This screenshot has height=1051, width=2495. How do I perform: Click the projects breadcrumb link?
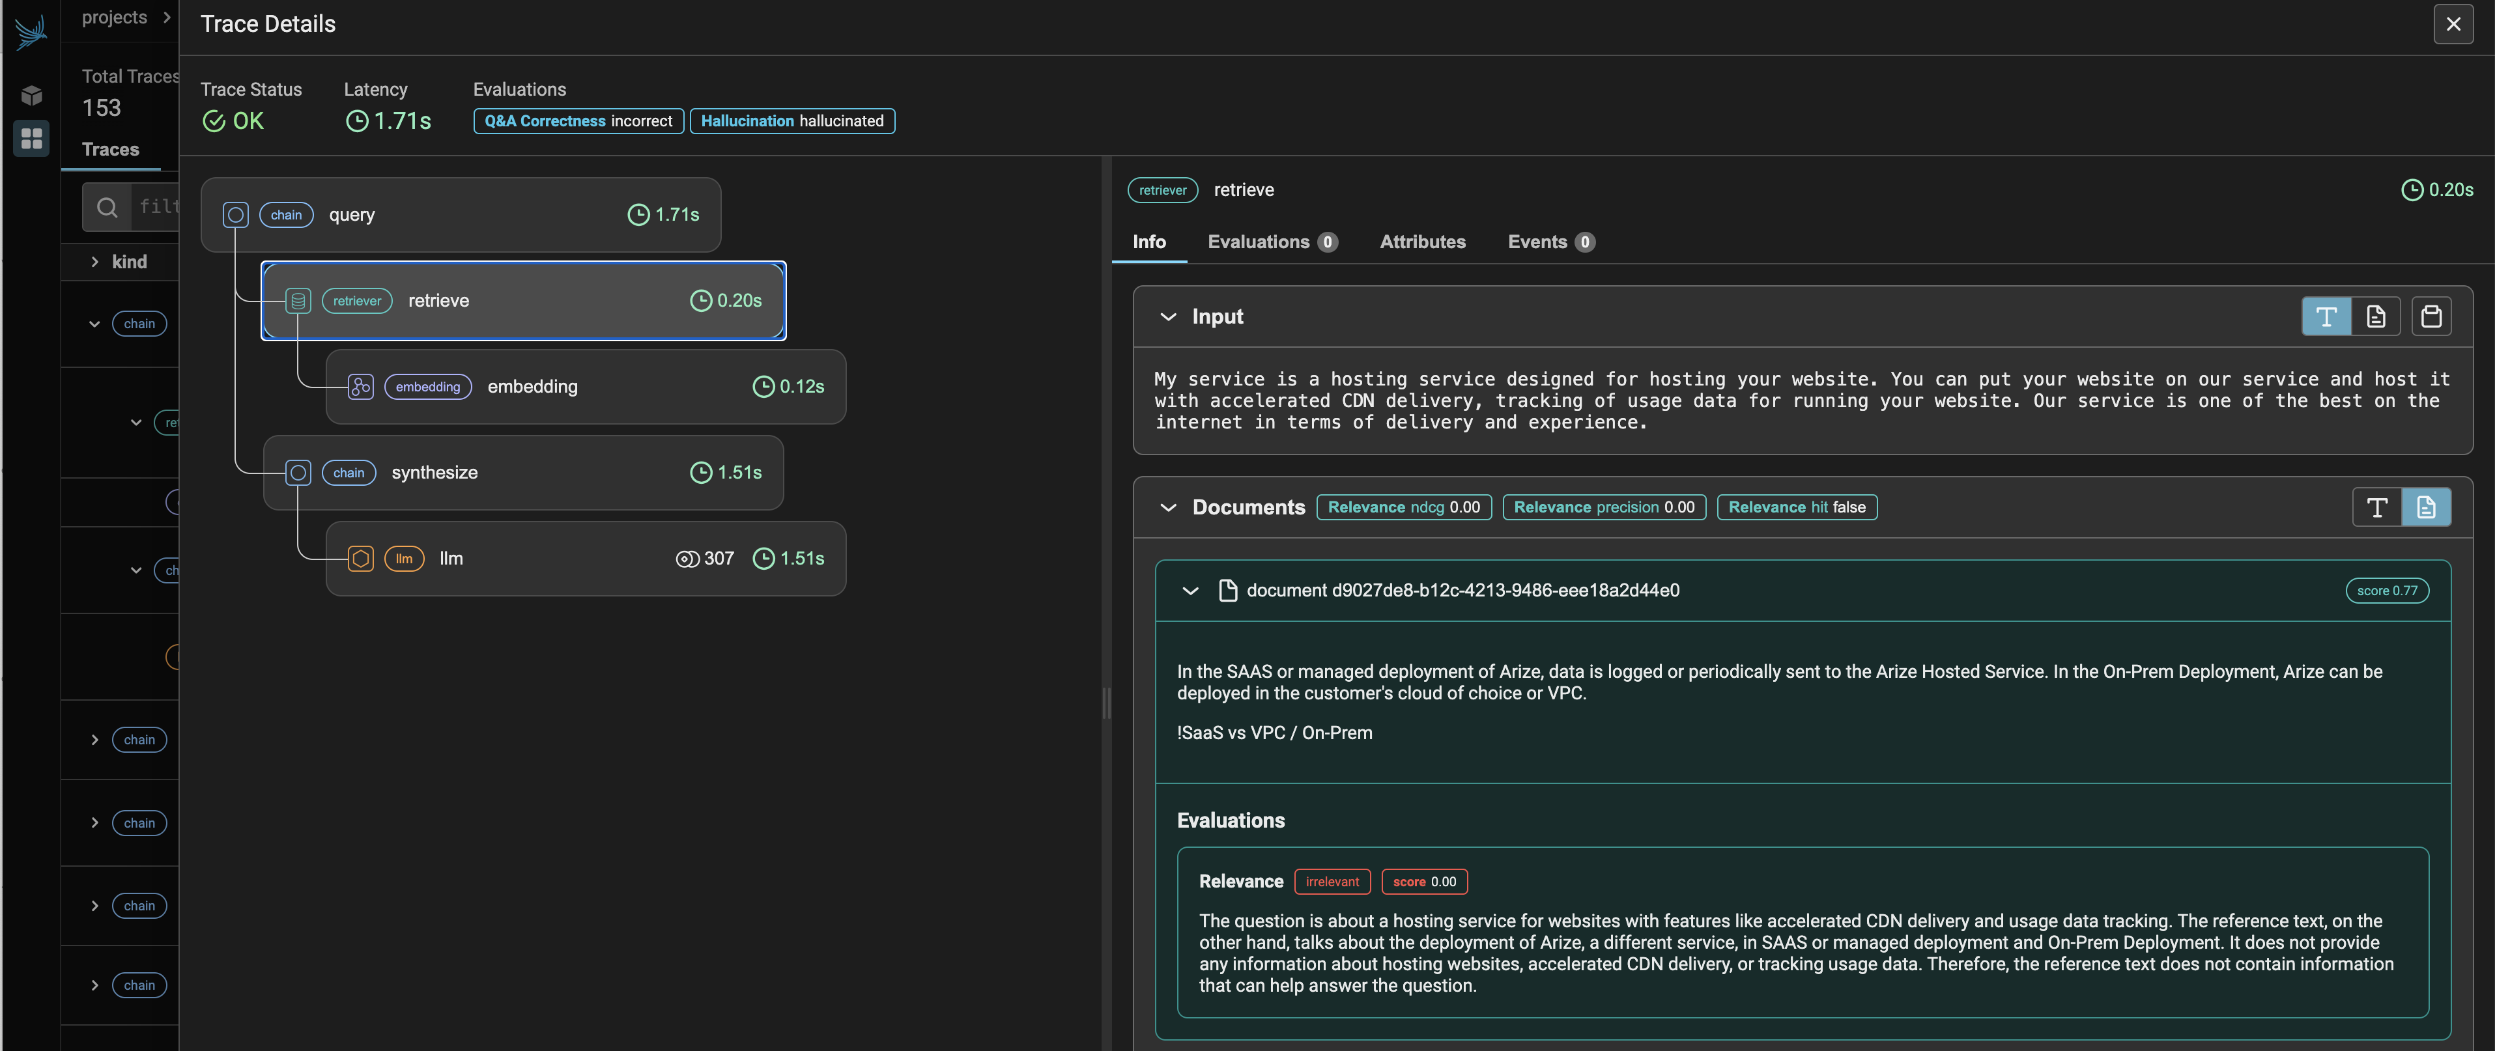click(x=114, y=18)
